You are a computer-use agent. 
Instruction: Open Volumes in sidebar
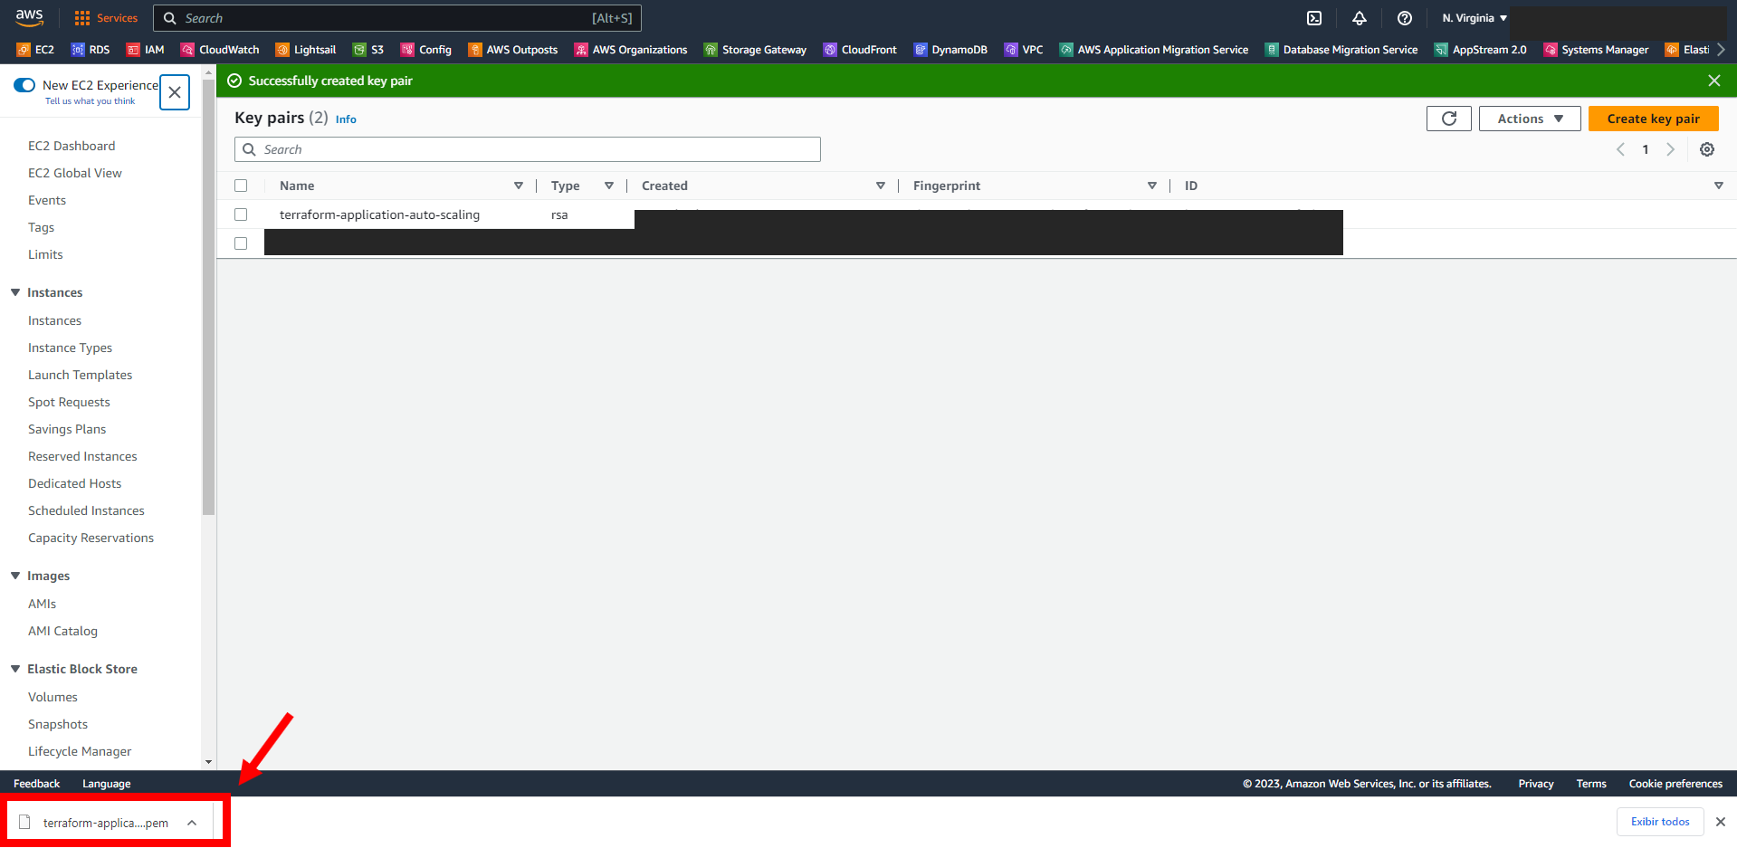pyautogui.click(x=52, y=697)
